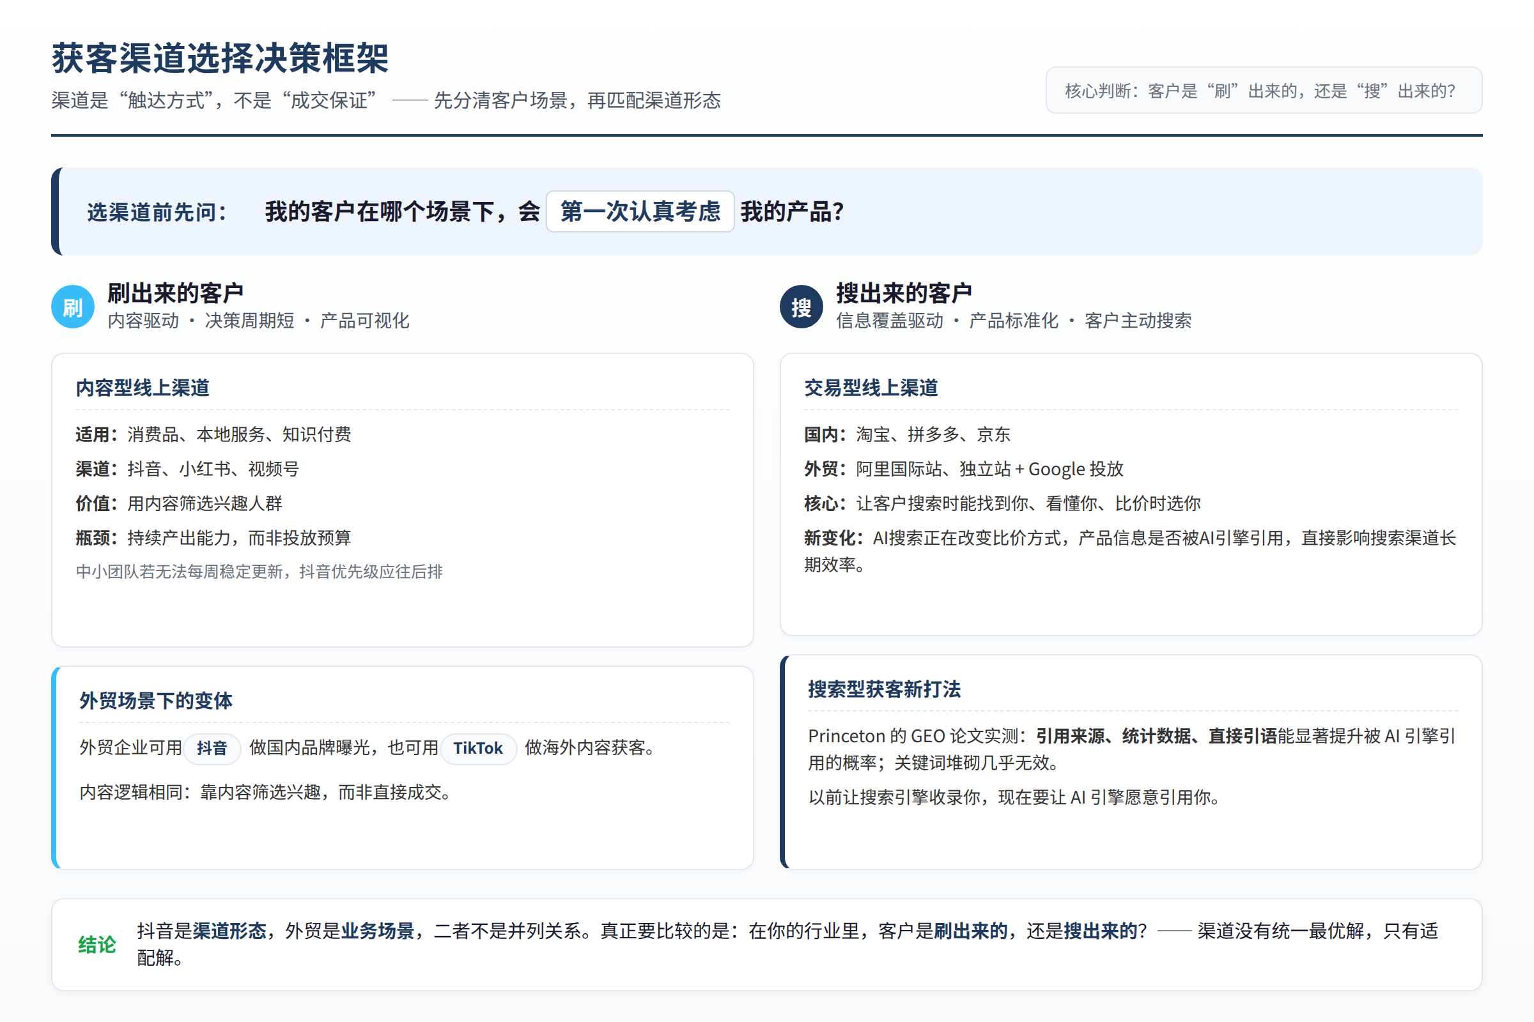Screen dimensions: 1534x1022
Task: Click the 新变化 paragraph about AI搜索
Action: click(1130, 551)
